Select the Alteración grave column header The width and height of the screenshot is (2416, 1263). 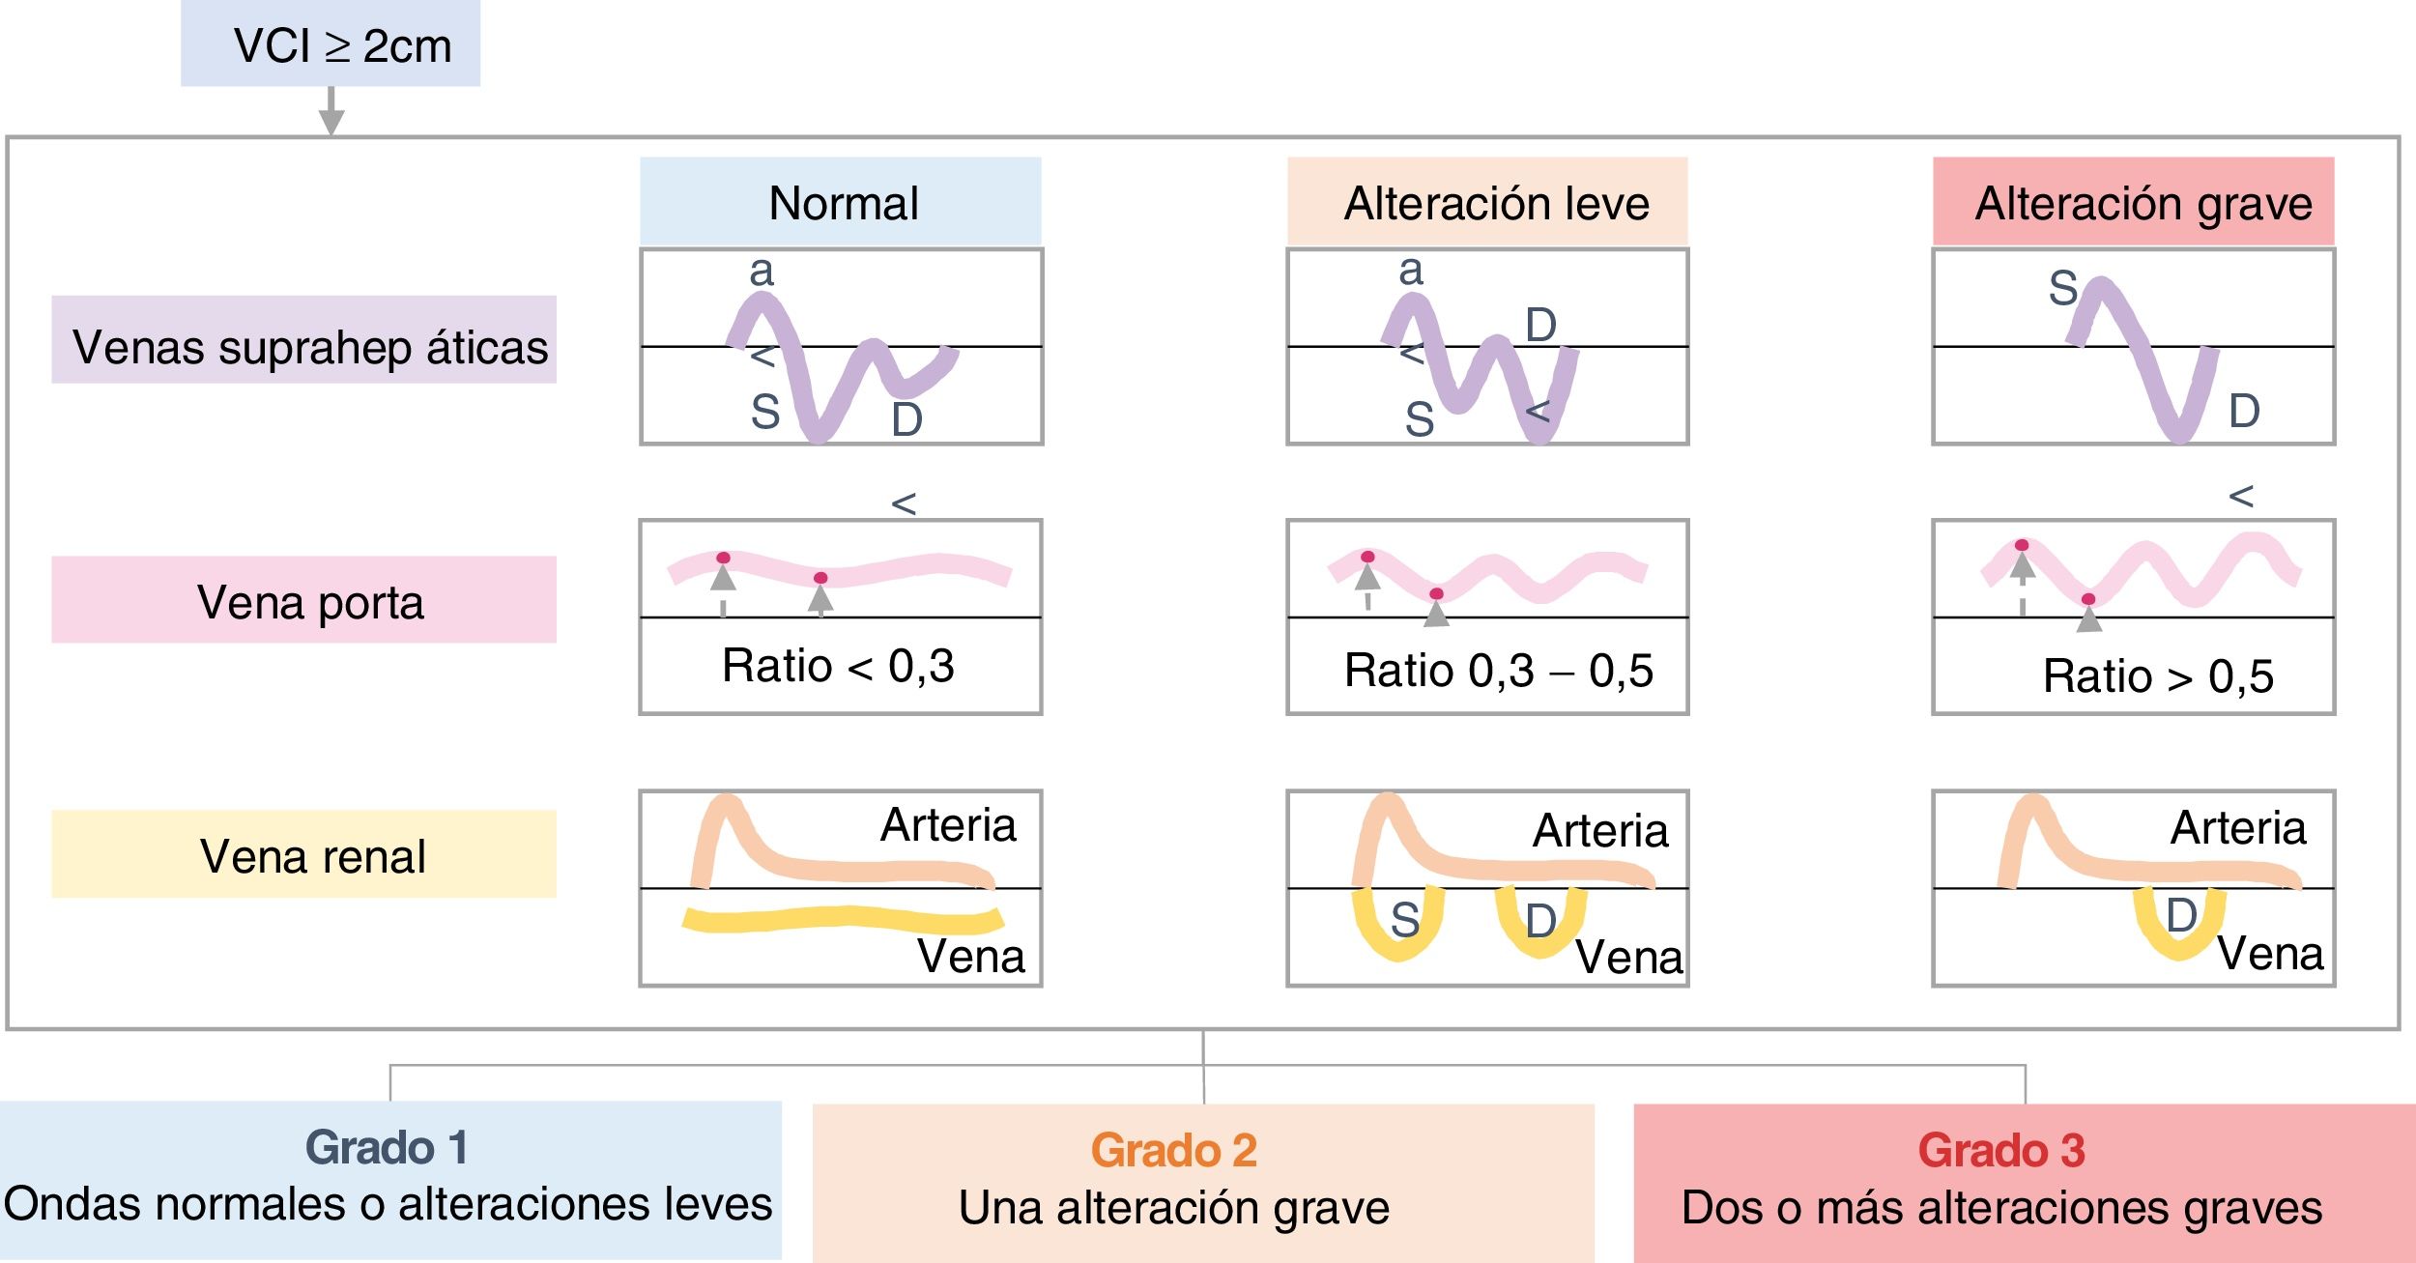point(2133,202)
